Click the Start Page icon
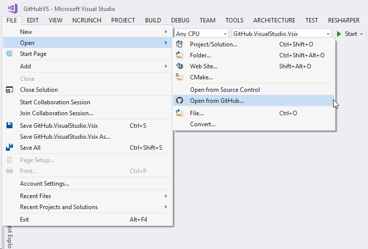 [x=9, y=54]
